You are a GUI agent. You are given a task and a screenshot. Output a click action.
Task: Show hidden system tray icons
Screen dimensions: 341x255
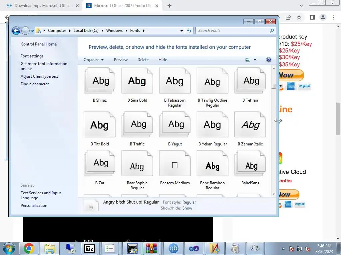(x=283, y=249)
